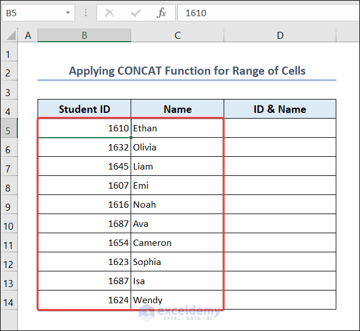Select column D header
Screen dimensions: 360x331
[x=280, y=35]
